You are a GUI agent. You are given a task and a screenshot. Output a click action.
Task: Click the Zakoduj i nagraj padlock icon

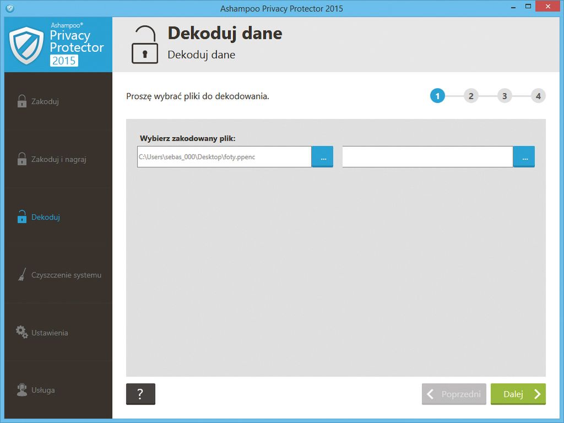point(22,159)
